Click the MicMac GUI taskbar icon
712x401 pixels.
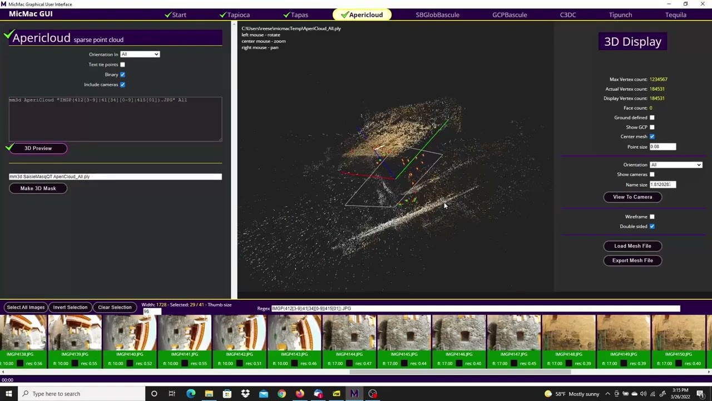pyautogui.click(x=354, y=394)
